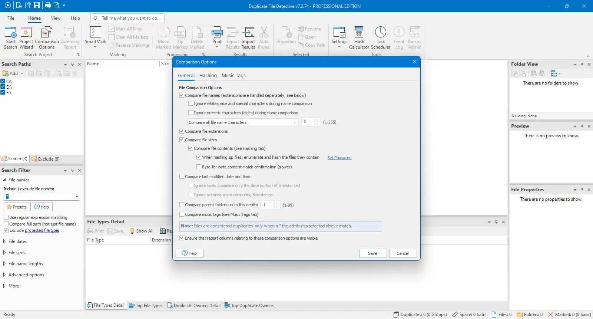The image size is (593, 319).
Task: Click Import Results icon
Action: 248,37
